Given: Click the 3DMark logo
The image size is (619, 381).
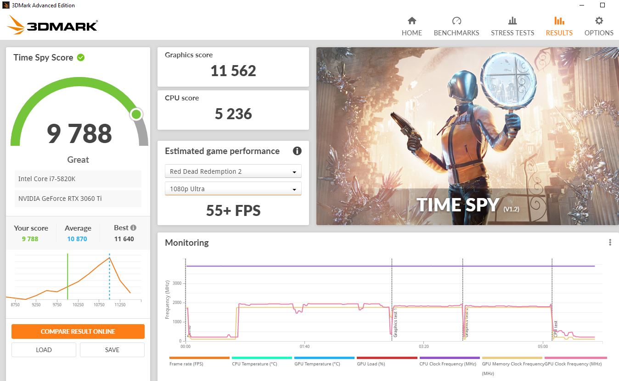Looking at the screenshot, I should pyautogui.click(x=52, y=25).
